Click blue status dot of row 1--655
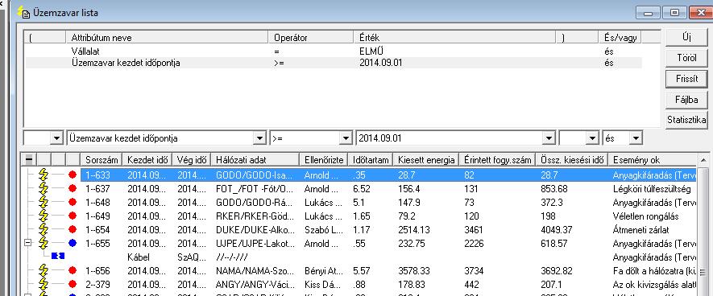The image size is (713, 296). [x=72, y=244]
